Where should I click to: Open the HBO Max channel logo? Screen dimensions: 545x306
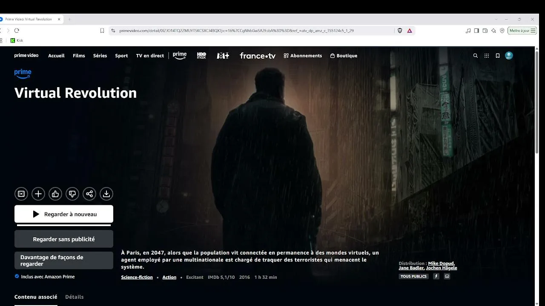(x=201, y=56)
